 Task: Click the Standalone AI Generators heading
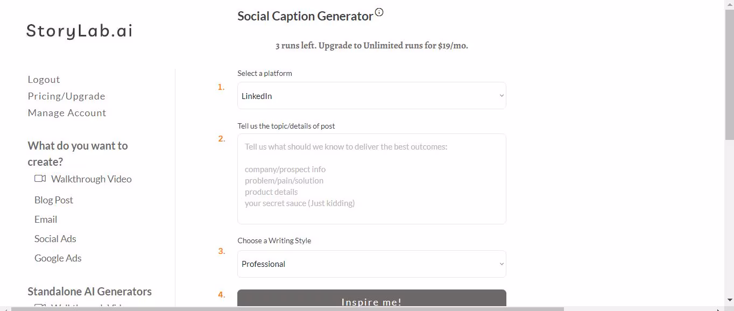(89, 292)
